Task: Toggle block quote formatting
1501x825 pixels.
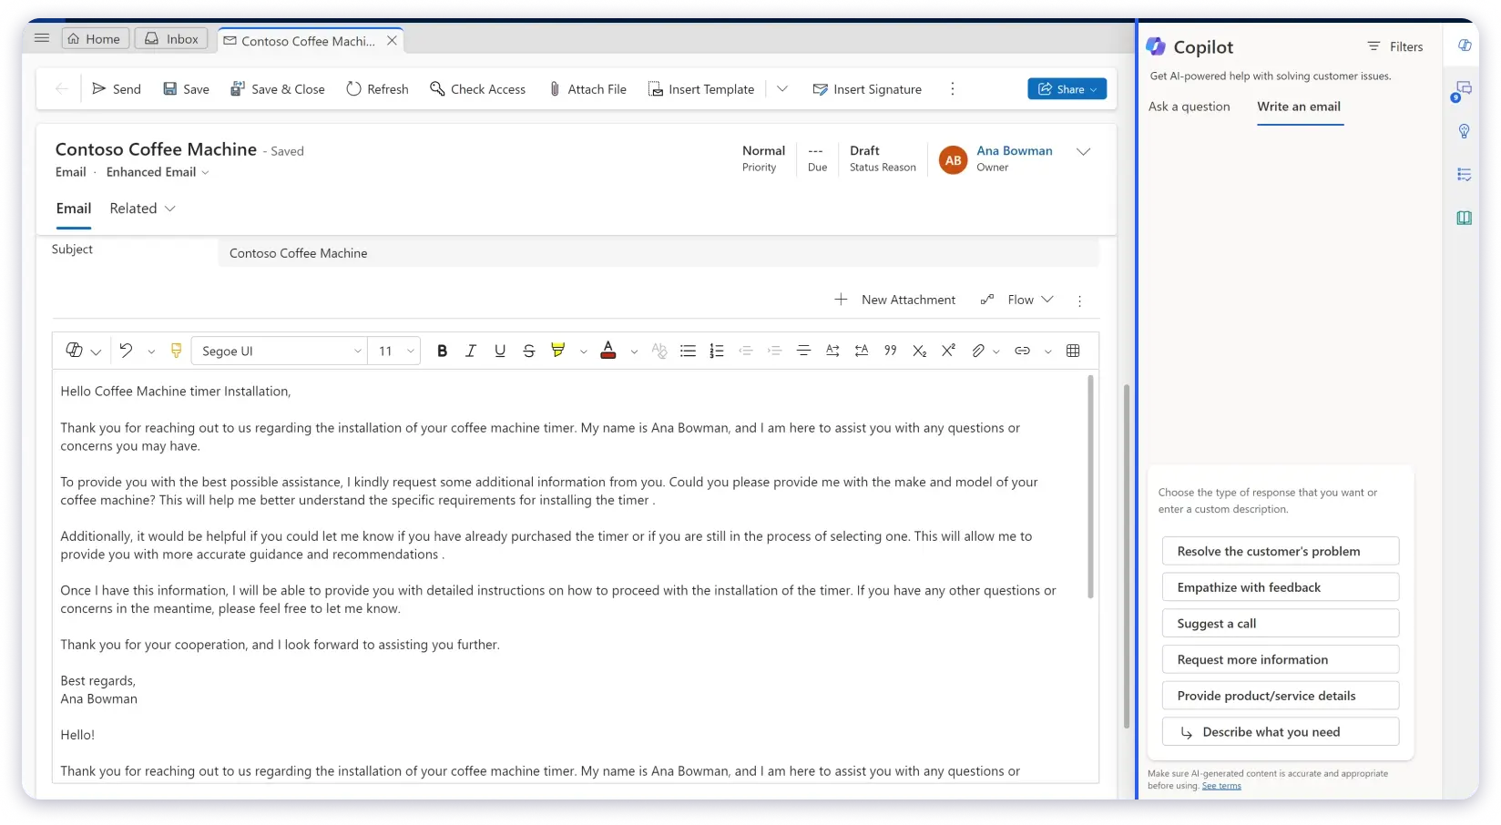Action: point(890,351)
